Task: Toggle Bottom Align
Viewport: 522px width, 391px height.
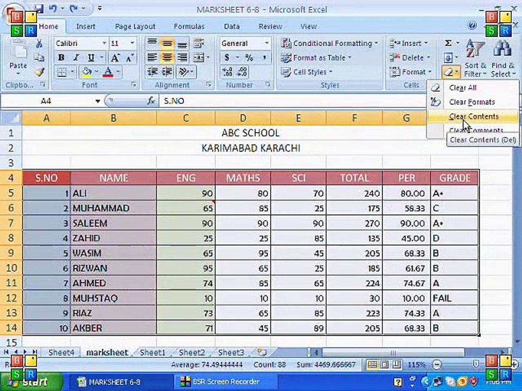Action: (x=182, y=43)
